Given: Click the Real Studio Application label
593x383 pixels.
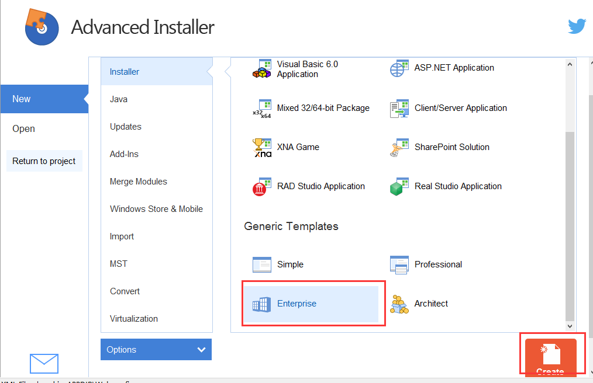Looking at the screenshot, I should [x=458, y=186].
